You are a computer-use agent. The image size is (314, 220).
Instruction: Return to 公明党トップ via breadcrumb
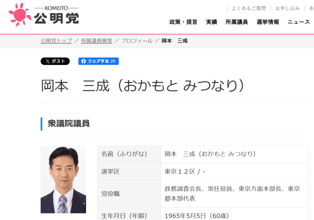pyautogui.click(x=56, y=41)
